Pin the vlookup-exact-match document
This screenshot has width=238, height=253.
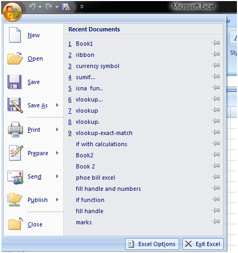click(x=216, y=132)
